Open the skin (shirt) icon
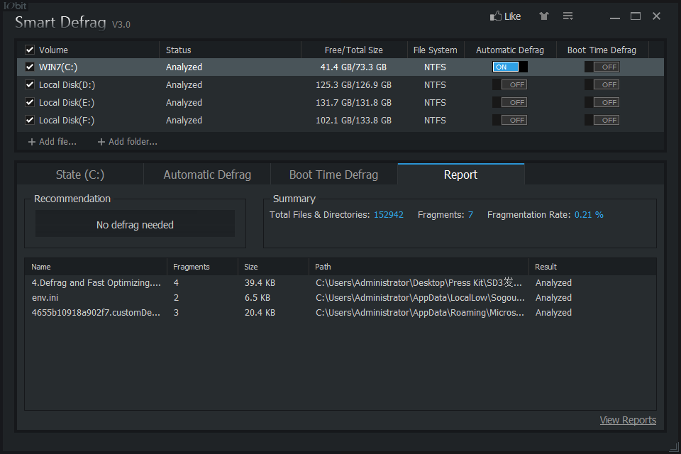The width and height of the screenshot is (681, 454). (544, 16)
